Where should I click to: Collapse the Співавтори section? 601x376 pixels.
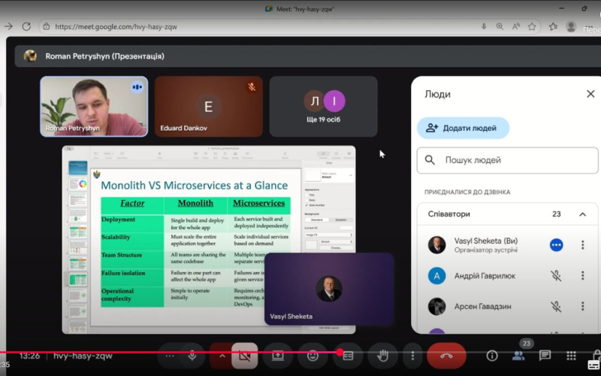tap(582, 214)
